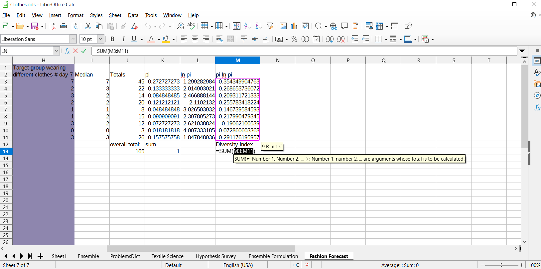This screenshot has width=541, height=269.
Task: Open the Sheet menu
Action: click(115, 15)
